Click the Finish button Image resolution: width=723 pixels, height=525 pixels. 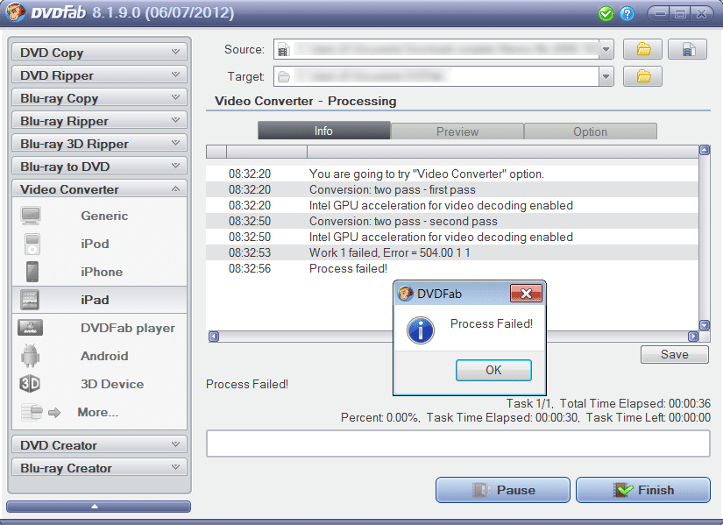coord(642,490)
